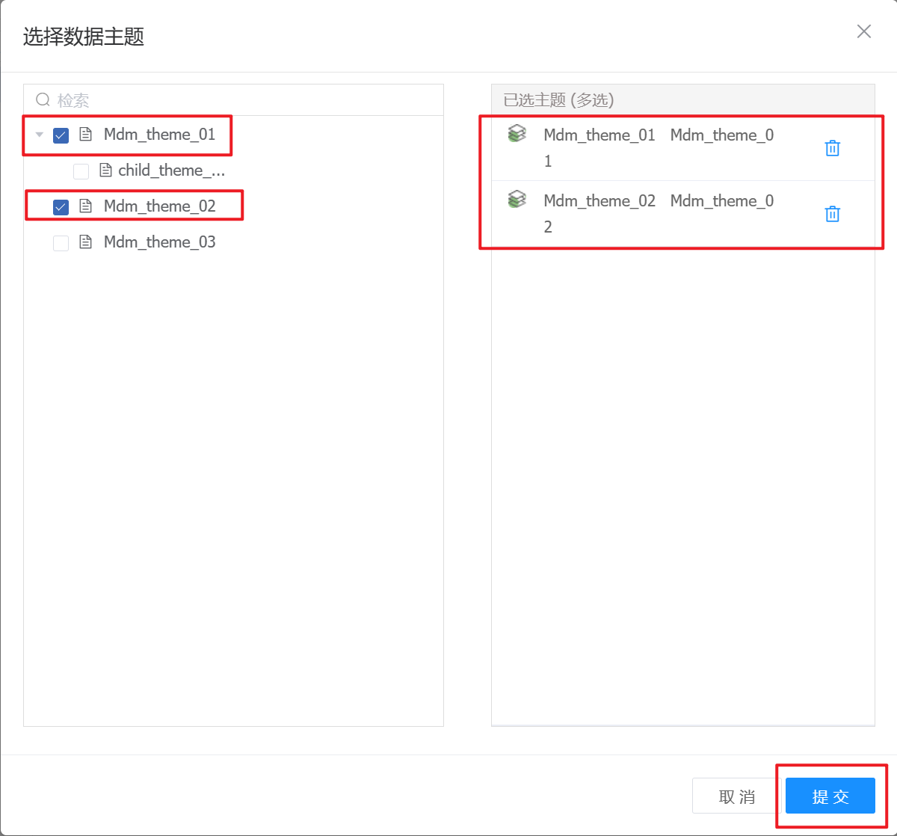Image resolution: width=897 pixels, height=836 pixels.
Task: Click the document icon of child_theme node
Action: point(105,170)
